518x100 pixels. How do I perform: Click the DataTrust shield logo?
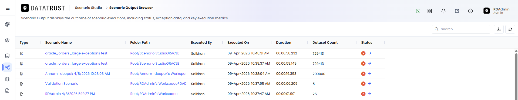[25, 8]
